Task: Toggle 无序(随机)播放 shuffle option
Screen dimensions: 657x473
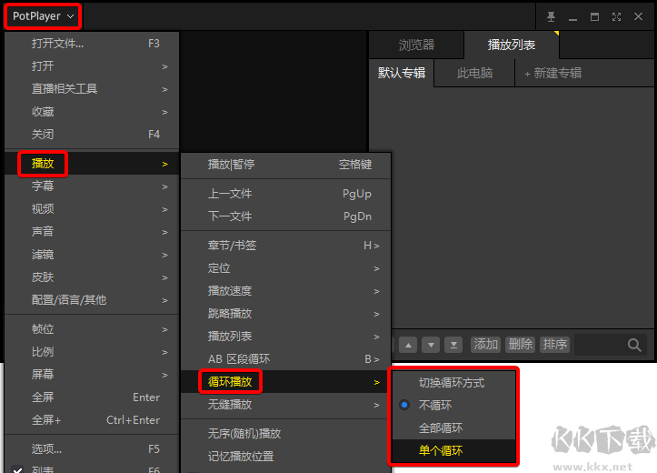Action: point(286,434)
